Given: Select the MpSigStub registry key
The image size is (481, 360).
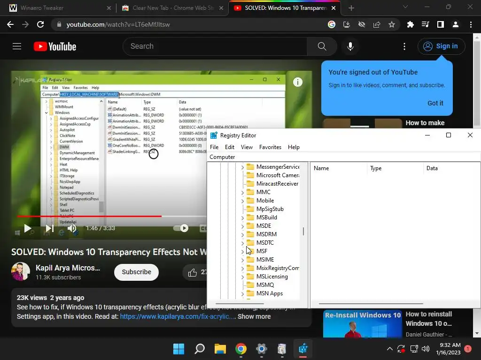Looking at the screenshot, I should 270,209.
